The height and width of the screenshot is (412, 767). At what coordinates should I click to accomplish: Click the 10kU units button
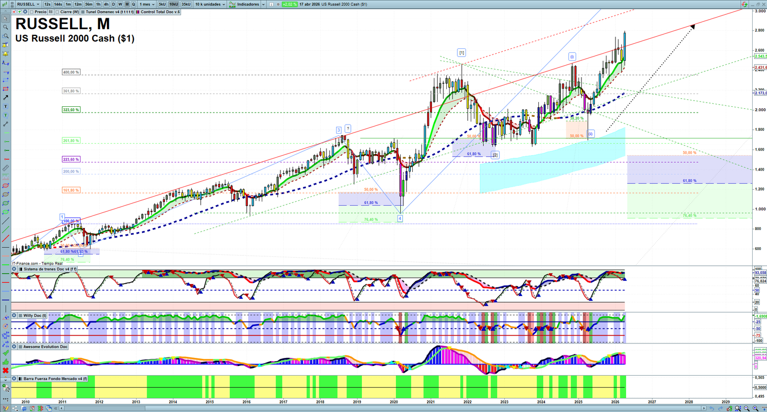pos(174,4)
